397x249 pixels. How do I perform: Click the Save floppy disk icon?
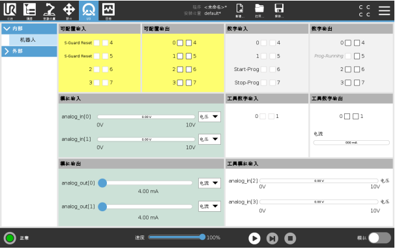(279, 10)
